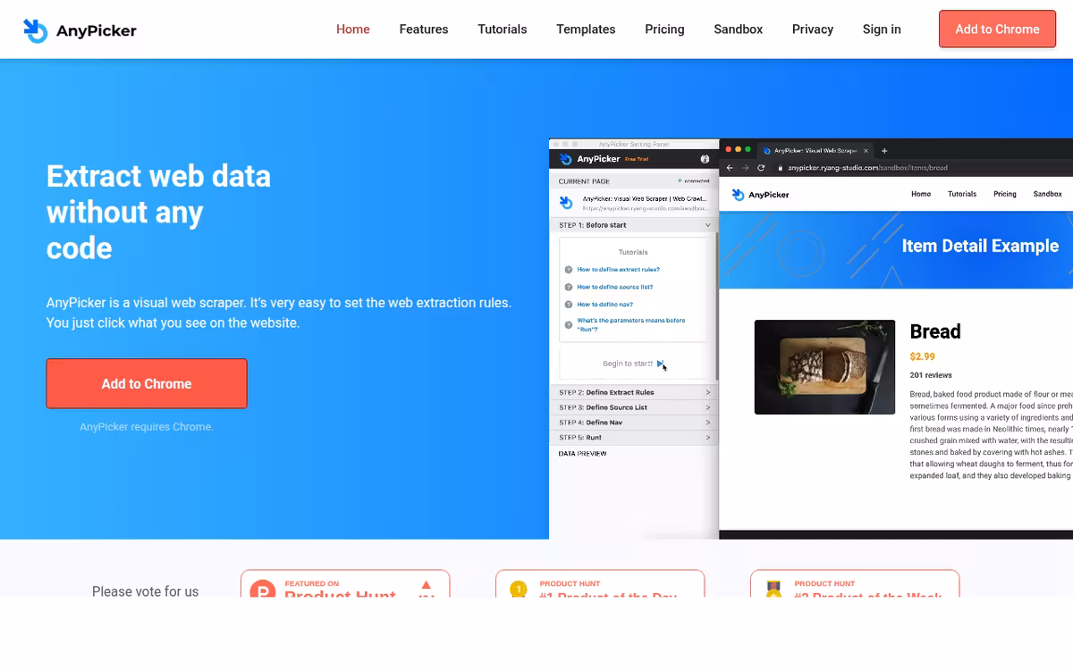Click Home in the demo webpage nav
Screen dimensions: 1073x670
(921, 194)
